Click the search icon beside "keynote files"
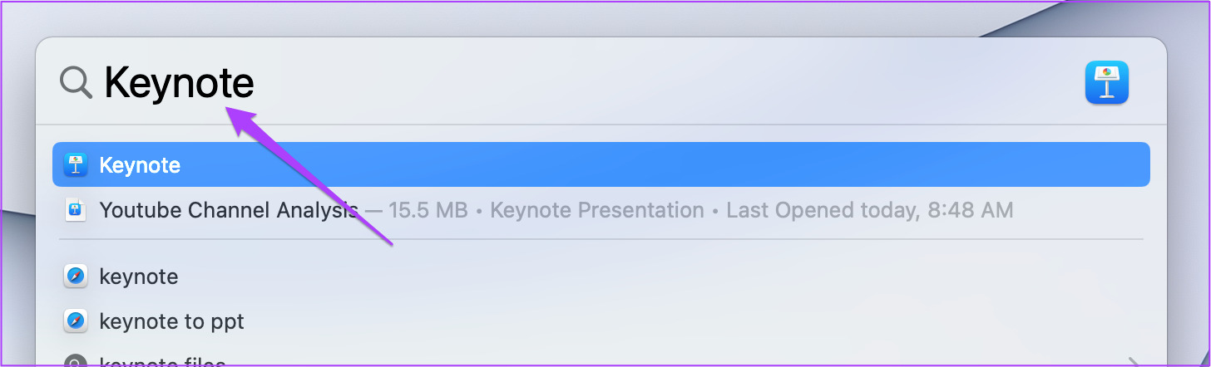The width and height of the screenshot is (1211, 367). coord(76,361)
